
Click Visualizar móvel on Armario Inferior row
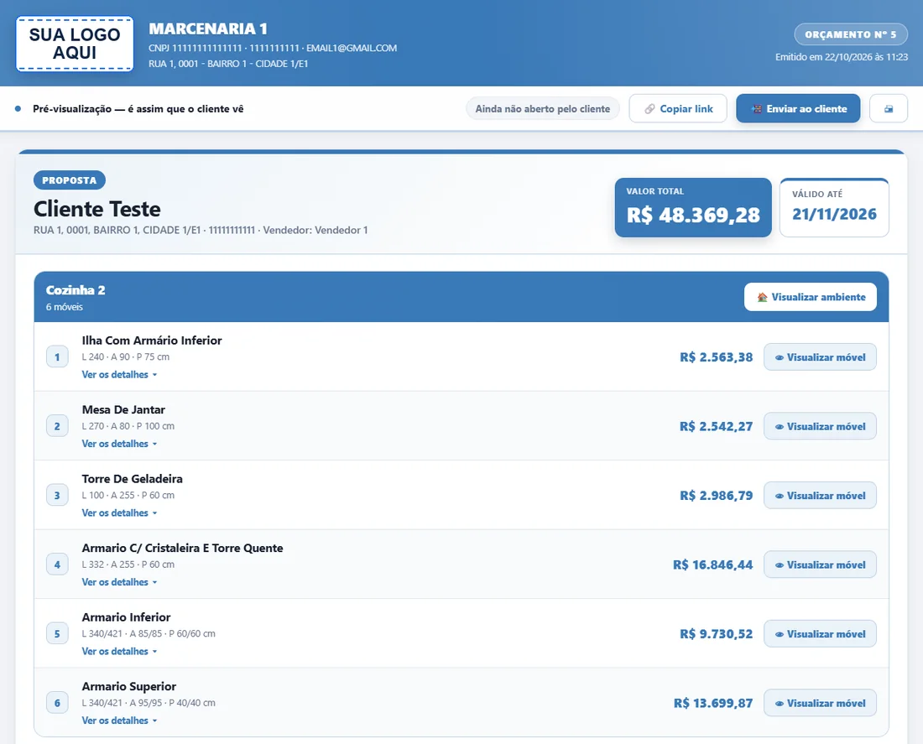(820, 634)
